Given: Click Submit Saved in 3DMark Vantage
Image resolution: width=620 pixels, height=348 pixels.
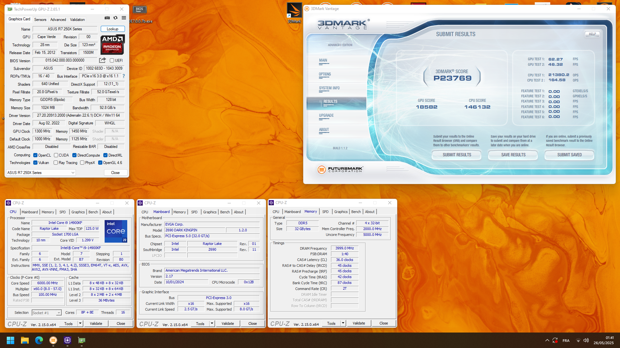Looking at the screenshot, I should coord(569,155).
